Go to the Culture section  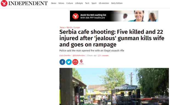70,3
